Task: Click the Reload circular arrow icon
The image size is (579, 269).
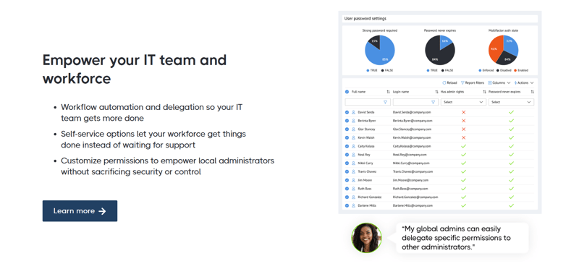Action: click(x=444, y=83)
